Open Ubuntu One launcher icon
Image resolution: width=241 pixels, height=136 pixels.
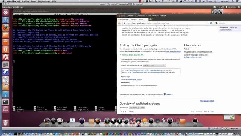click(x=5, y=50)
